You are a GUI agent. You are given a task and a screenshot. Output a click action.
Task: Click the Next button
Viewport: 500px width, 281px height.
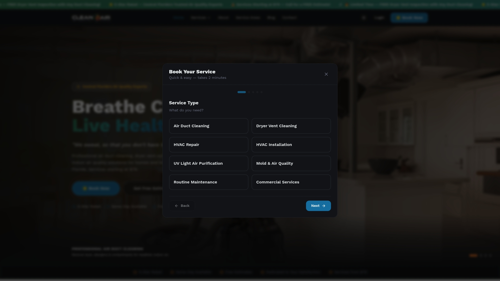(318, 206)
